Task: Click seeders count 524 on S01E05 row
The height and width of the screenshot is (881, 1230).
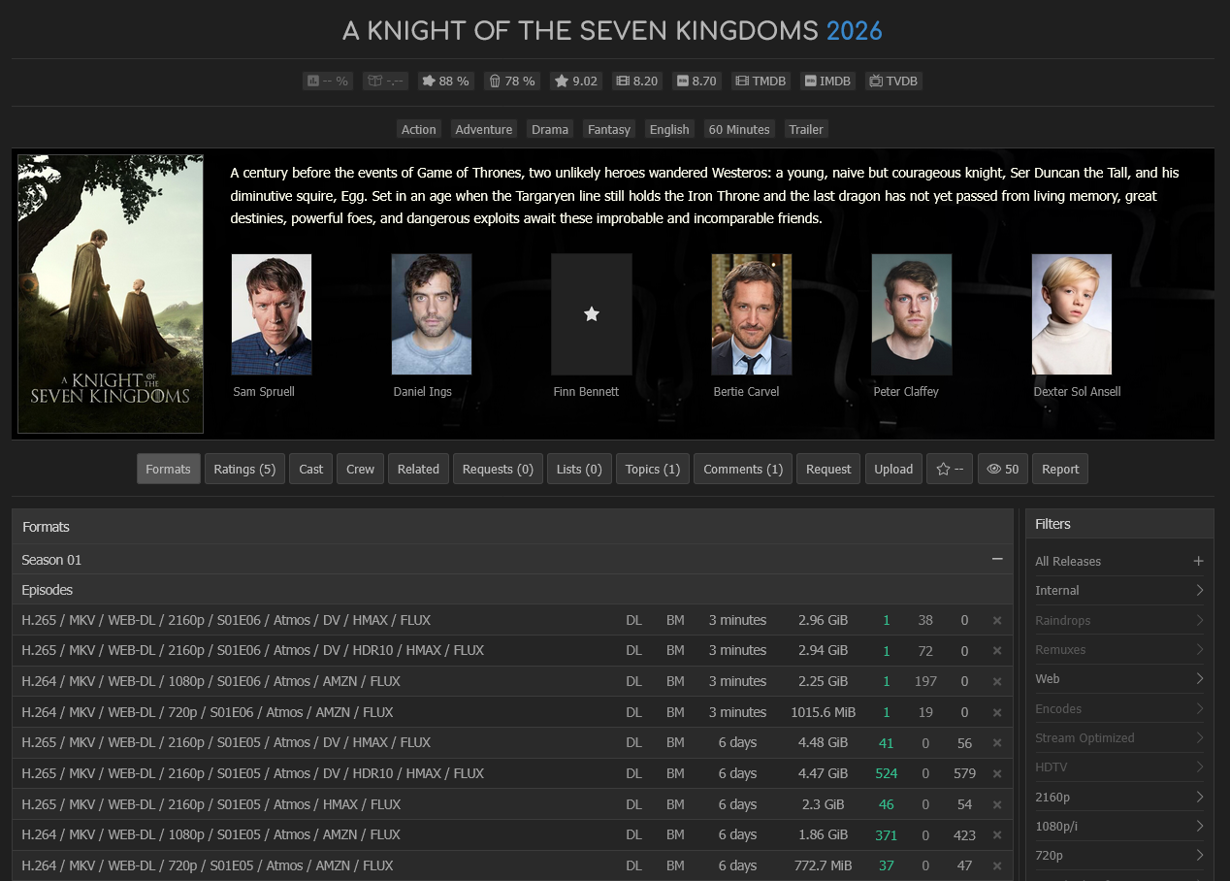Action: click(886, 773)
